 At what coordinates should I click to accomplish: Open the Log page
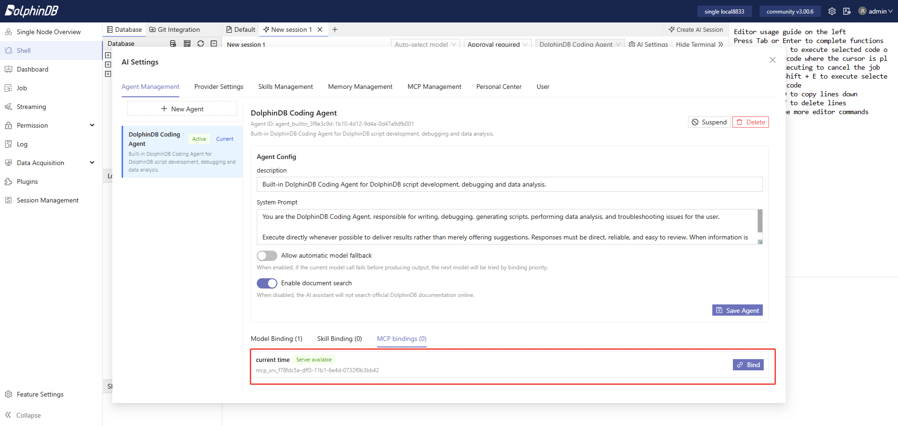click(x=22, y=144)
